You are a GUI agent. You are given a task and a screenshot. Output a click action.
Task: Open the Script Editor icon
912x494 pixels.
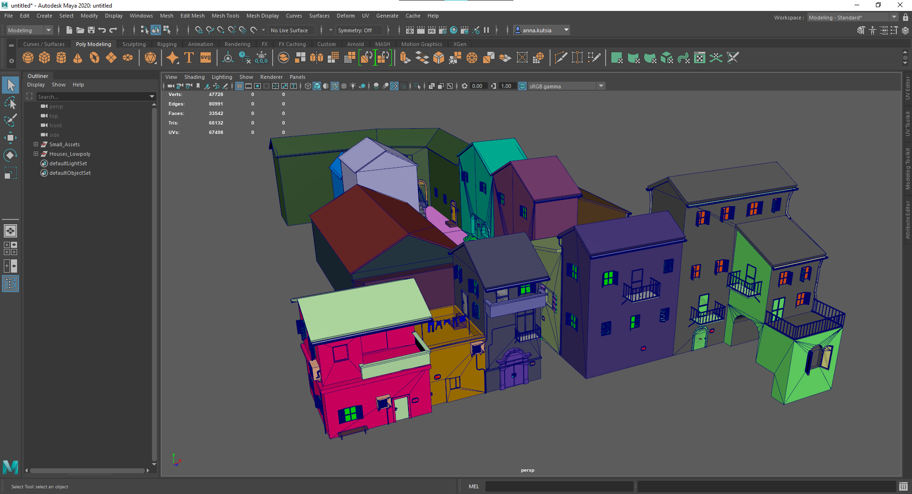tap(903, 486)
